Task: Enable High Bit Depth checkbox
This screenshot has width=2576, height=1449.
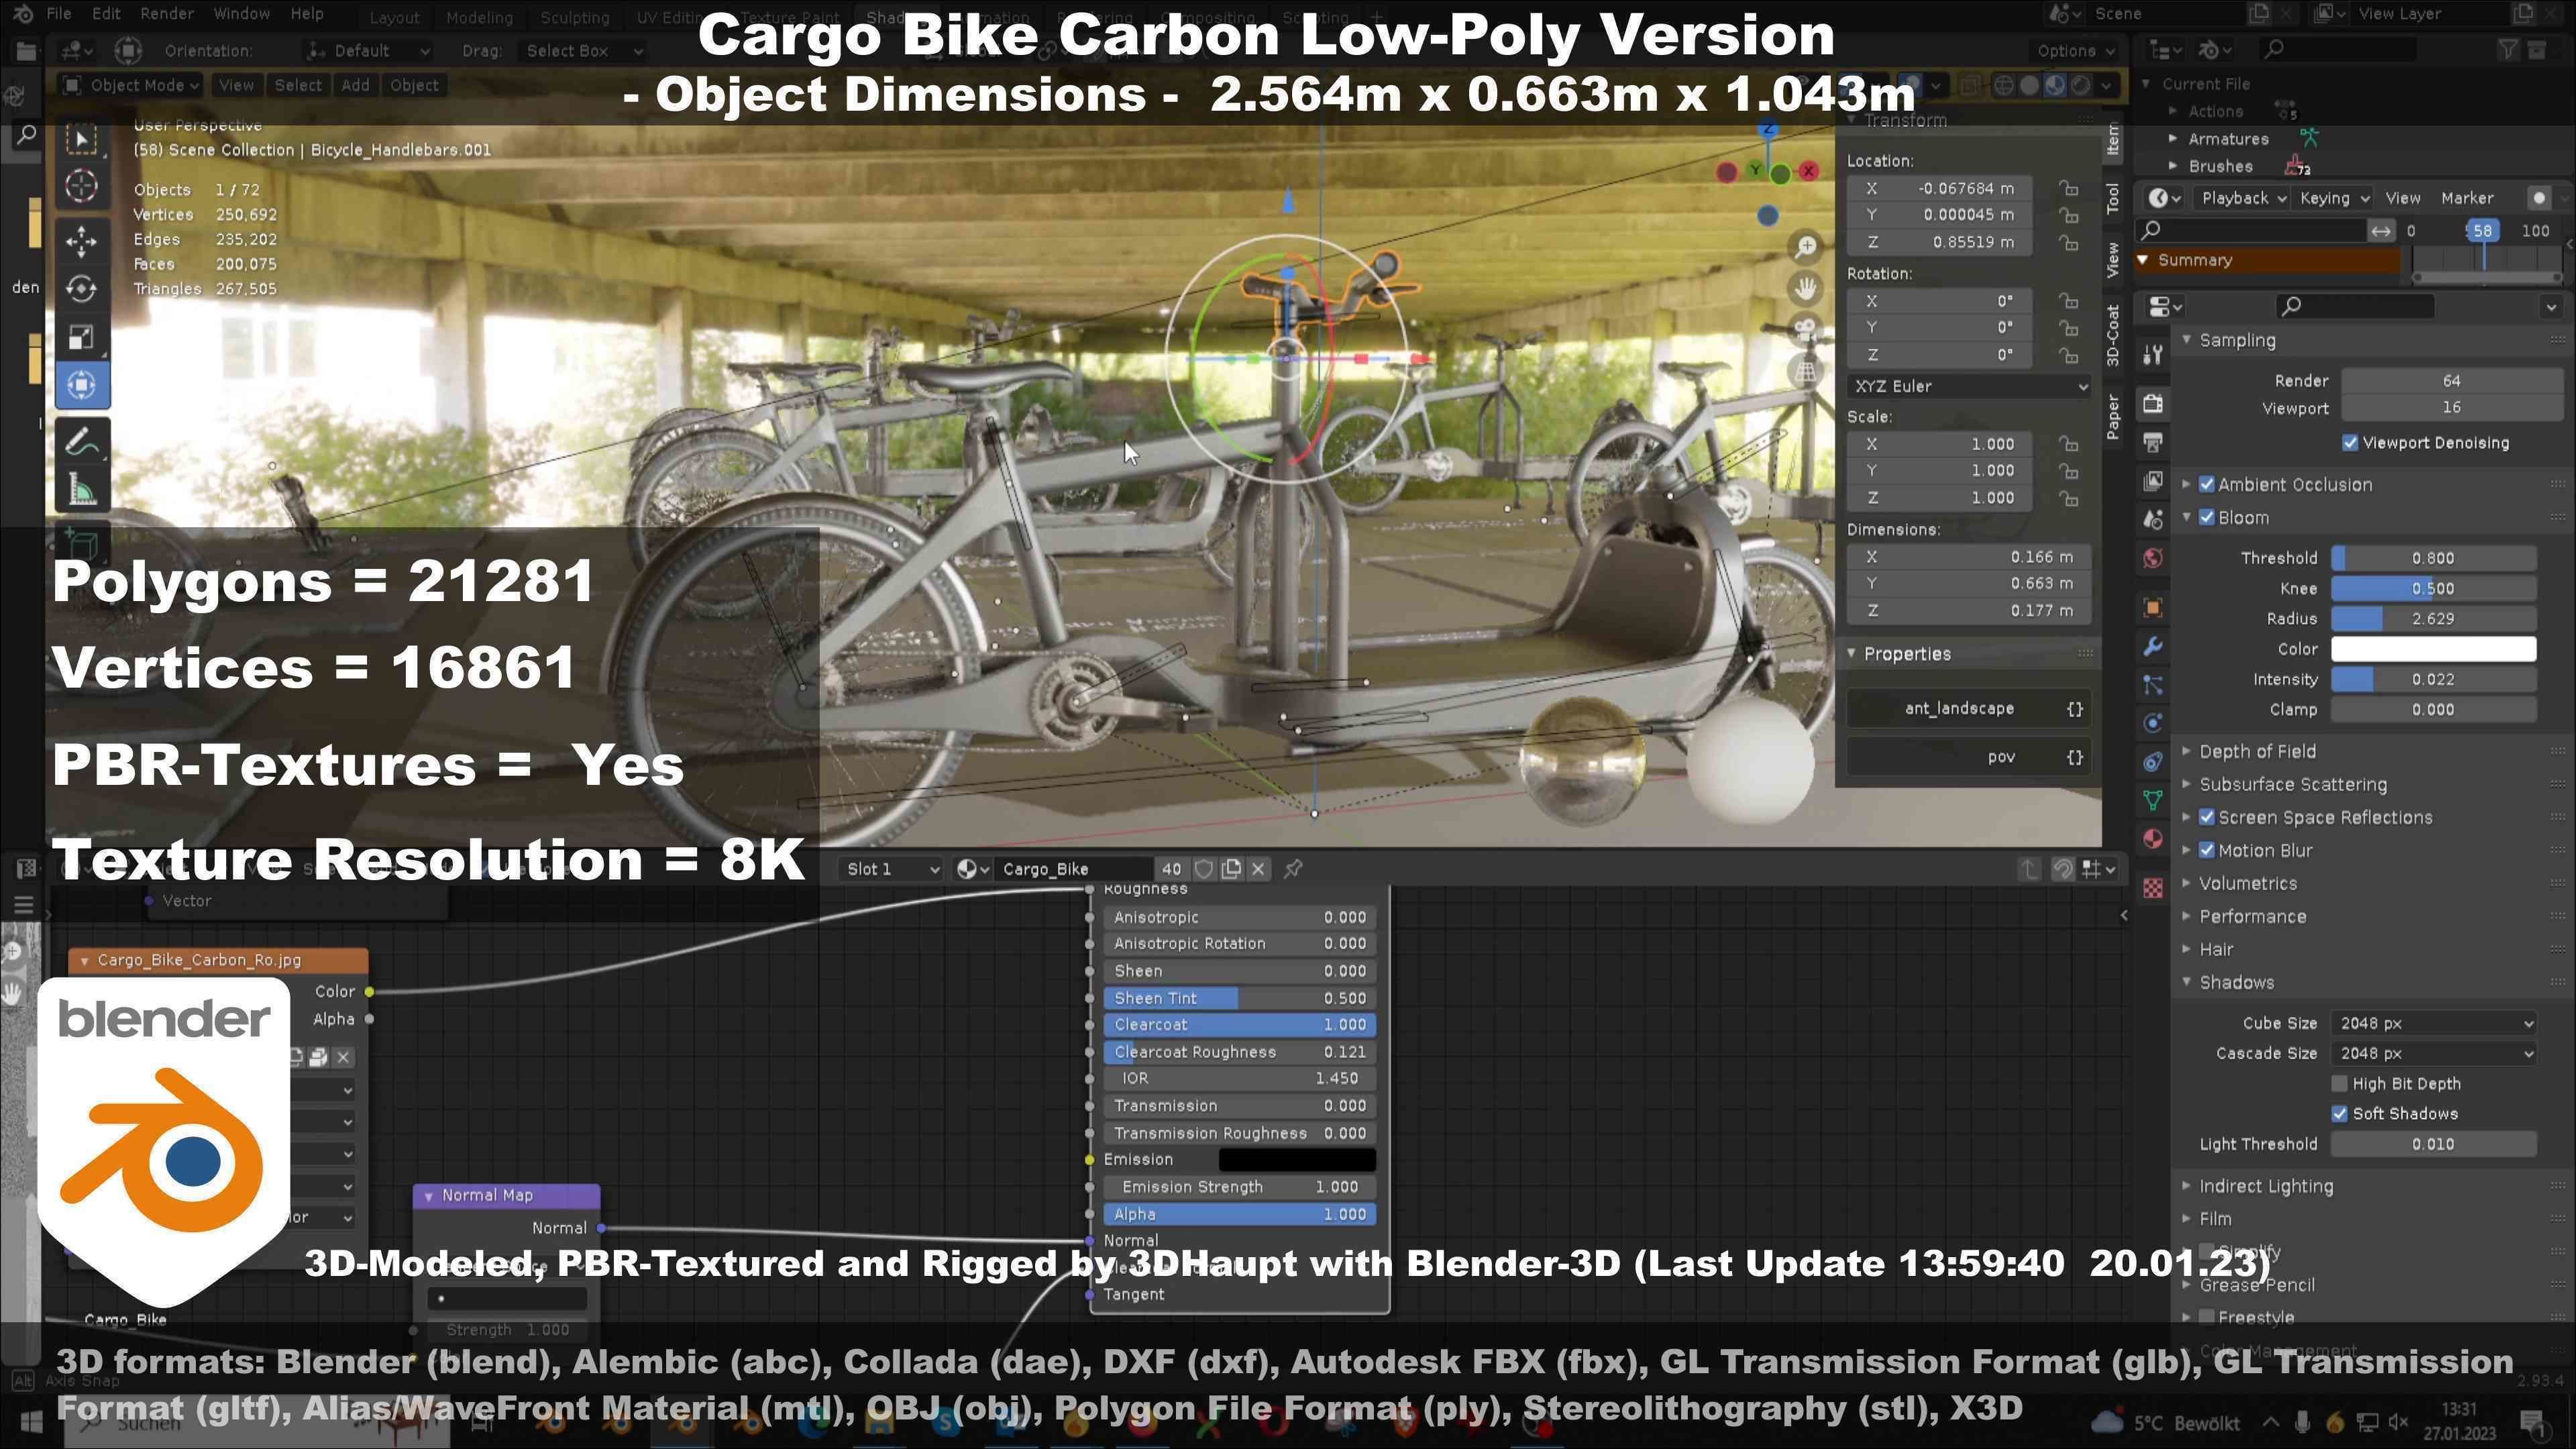Action: pos(2340,1084)
